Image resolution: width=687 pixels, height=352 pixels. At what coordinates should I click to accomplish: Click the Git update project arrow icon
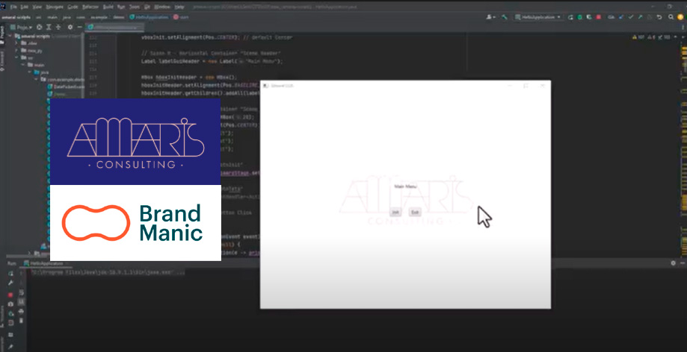click(620, 17)
